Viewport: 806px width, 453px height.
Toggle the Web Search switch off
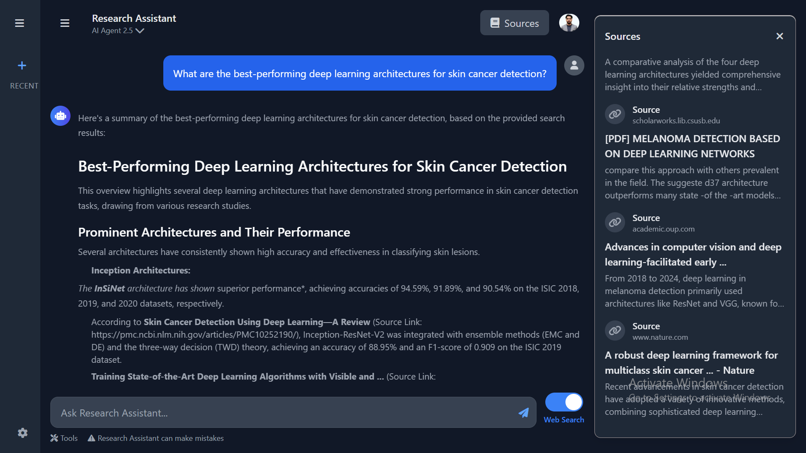tap(564, 402)
